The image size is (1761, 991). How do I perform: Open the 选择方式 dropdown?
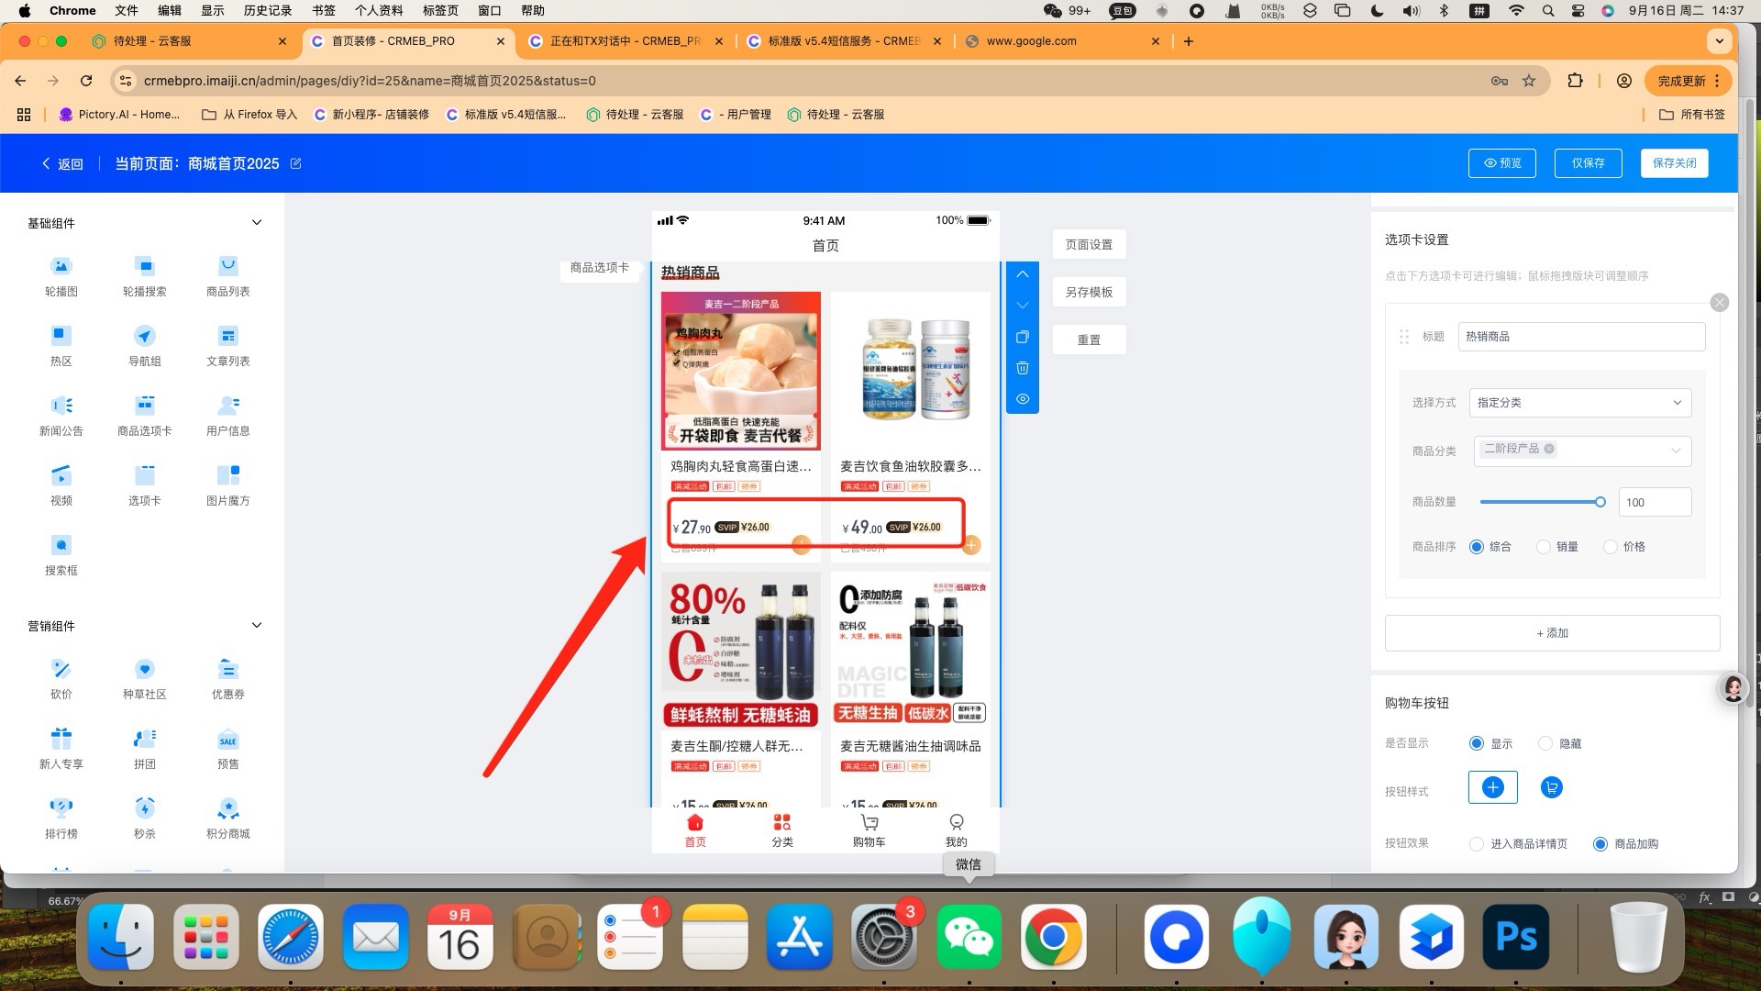[x=1579, y=403]
